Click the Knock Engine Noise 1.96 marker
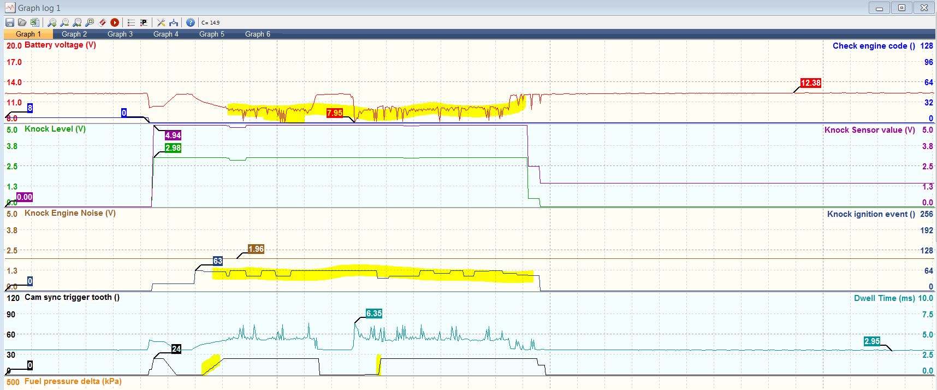The height and width of the screenshot is (390, 937). tap(256, 249)
